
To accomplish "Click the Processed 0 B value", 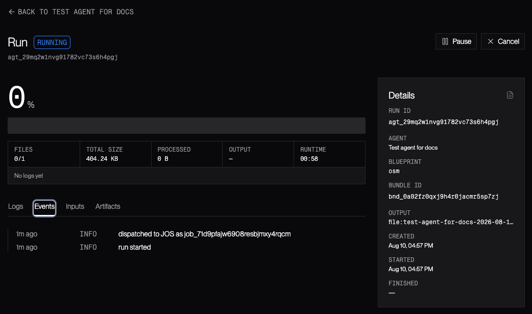I will click(162, 159).
